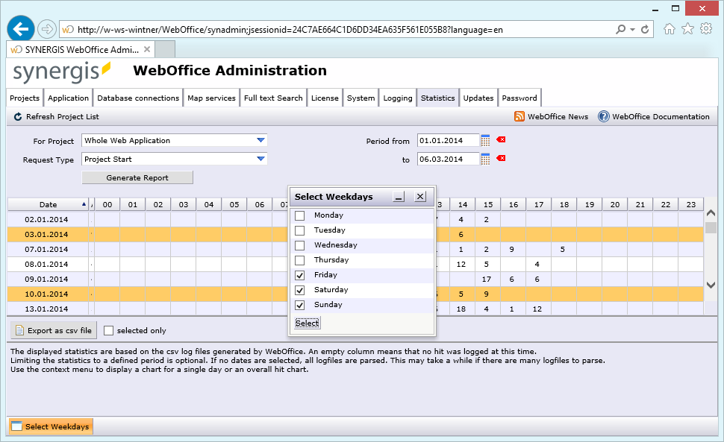Clear the to date with the red icon
The height and width of the screenshot is (442, 724).
[501, 159]
